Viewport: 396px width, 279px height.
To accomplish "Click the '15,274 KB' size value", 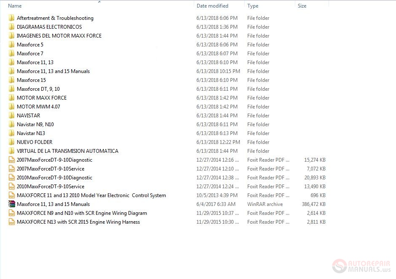I will [315, 160].
